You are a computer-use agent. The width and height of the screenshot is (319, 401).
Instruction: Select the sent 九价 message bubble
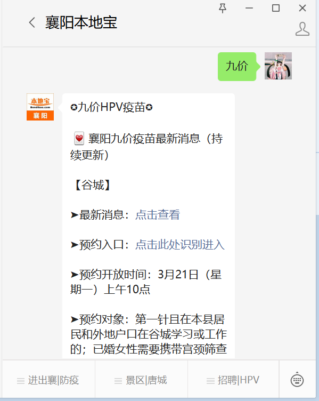[x=237, y=67]
